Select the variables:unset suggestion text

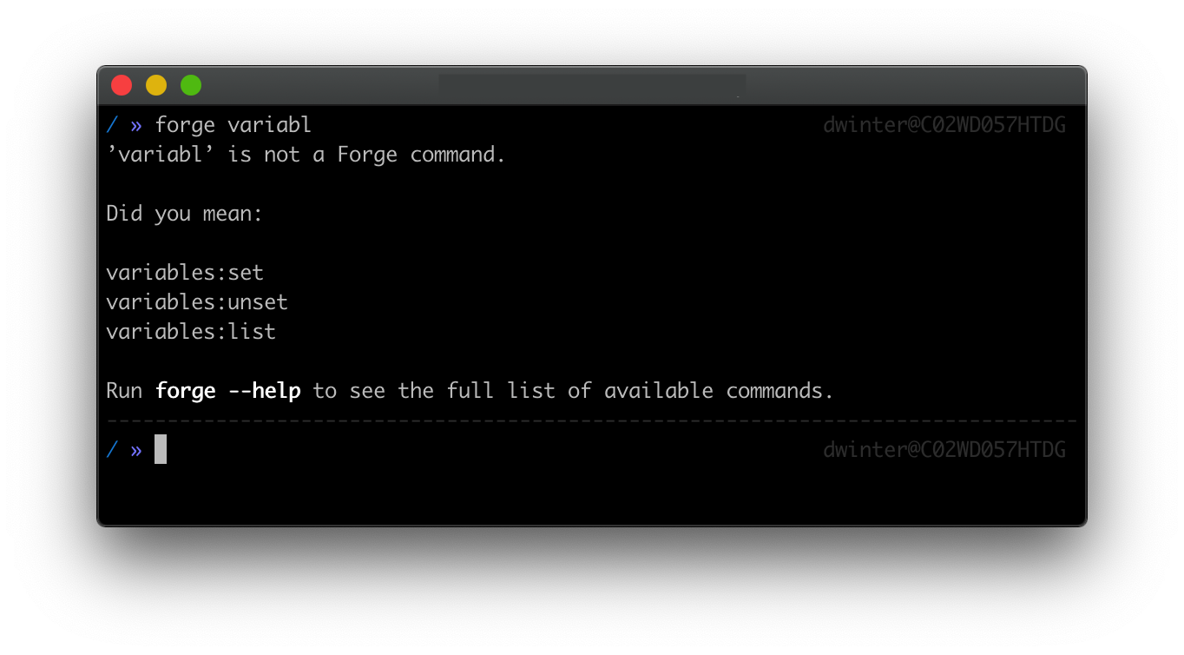(x=197, y=301)
